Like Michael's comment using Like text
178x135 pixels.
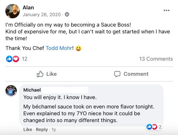(x=28, y=130)
